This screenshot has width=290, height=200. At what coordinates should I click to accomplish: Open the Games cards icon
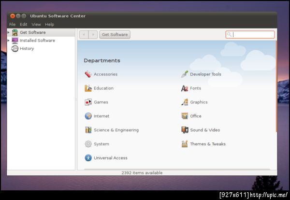pos(88,102)
